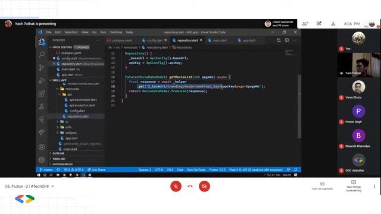Toggle the camera off button
This screenshot has height=214, width=381.
[x=204, y=186]
